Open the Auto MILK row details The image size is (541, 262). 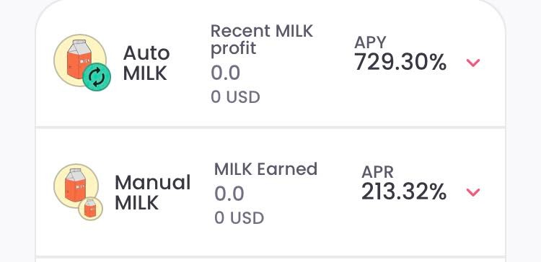[x=270, y=63]
